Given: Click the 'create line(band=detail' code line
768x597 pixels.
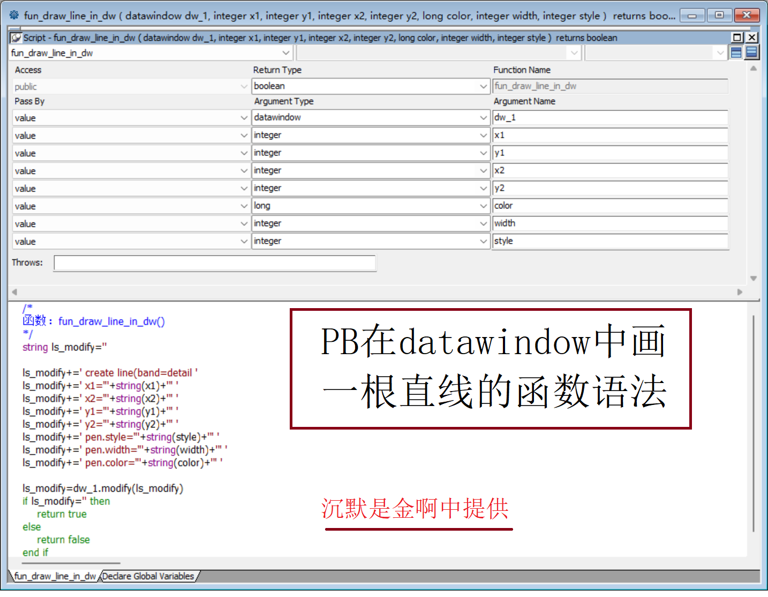Looking at the screenshot, I should point(110,373).
